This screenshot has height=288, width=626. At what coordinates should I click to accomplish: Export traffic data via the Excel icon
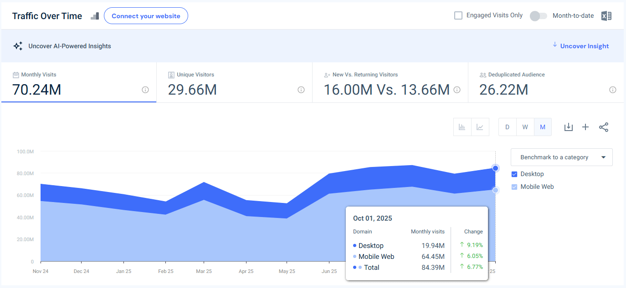point(606,15)
